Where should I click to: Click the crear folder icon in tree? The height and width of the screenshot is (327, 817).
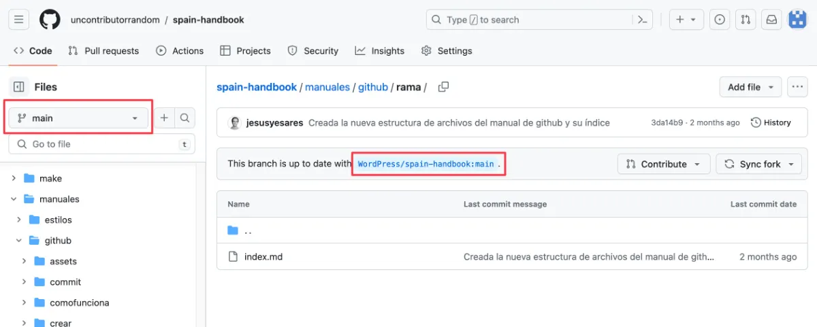[x=39, y=323]
